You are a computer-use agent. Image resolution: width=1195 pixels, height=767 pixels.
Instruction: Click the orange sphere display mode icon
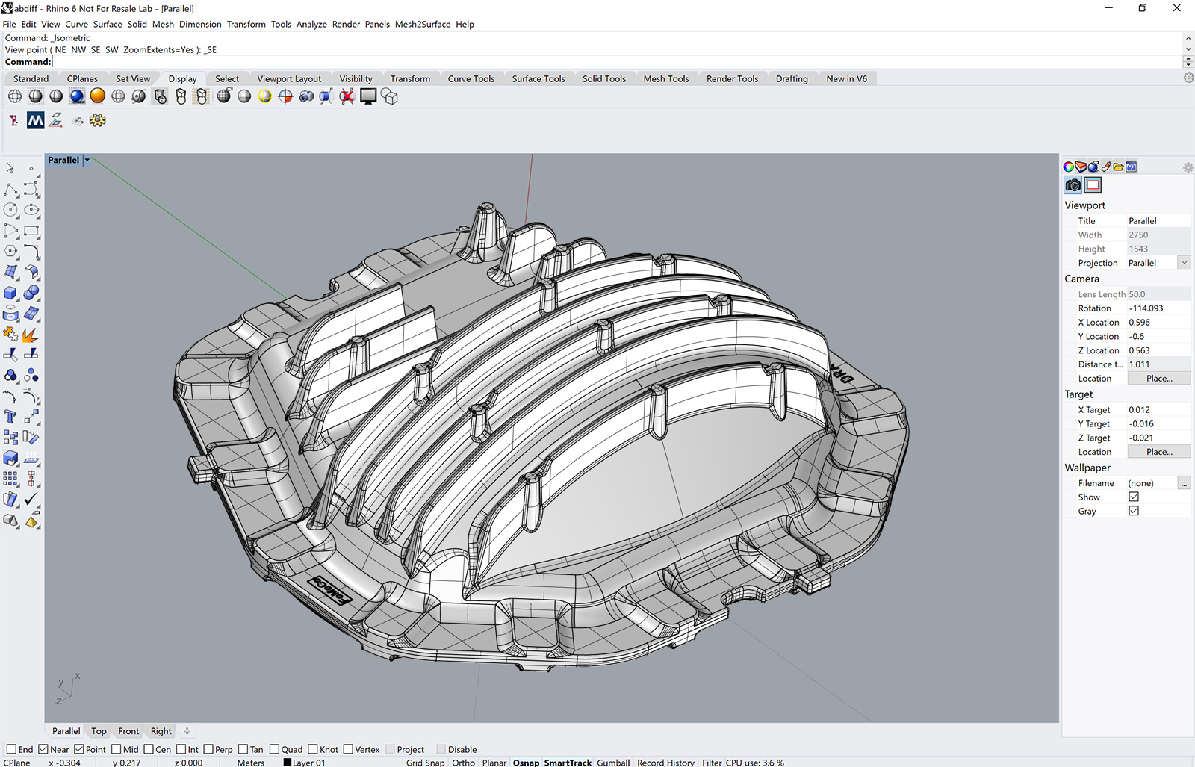click(98, 96)
